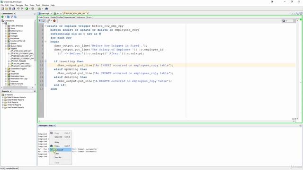Switch to the Start Page tab
303x170 pixels.
[x=45, y=14]
